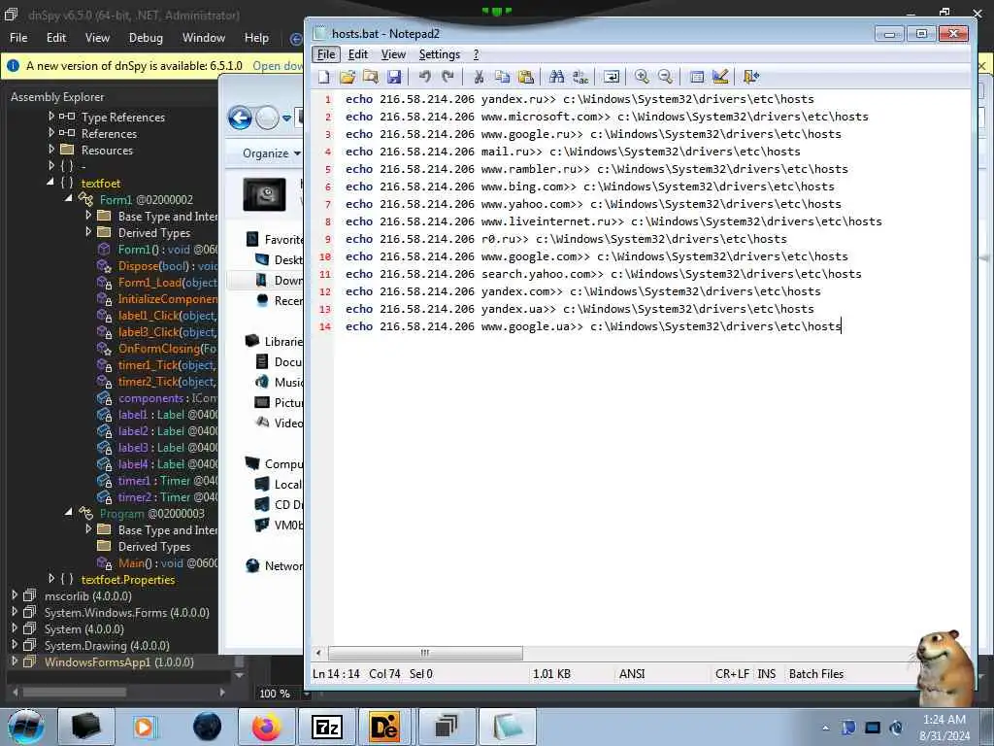Click dnSpy Assembly Explorer horizontal scrollbar
This screenshot has height=746, width=994.
pos(74,692)
